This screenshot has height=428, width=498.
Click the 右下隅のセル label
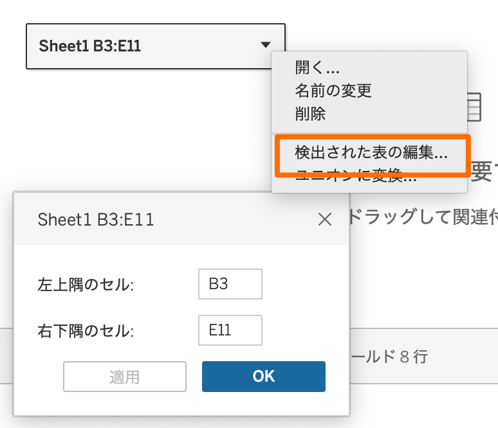click(86, 331)
